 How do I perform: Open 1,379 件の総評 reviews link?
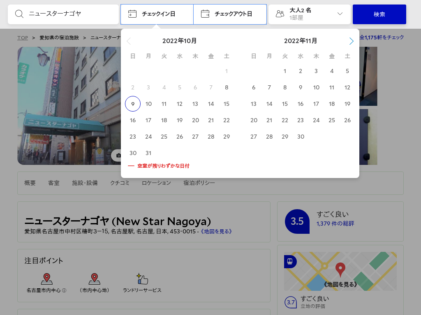(335, 224)
